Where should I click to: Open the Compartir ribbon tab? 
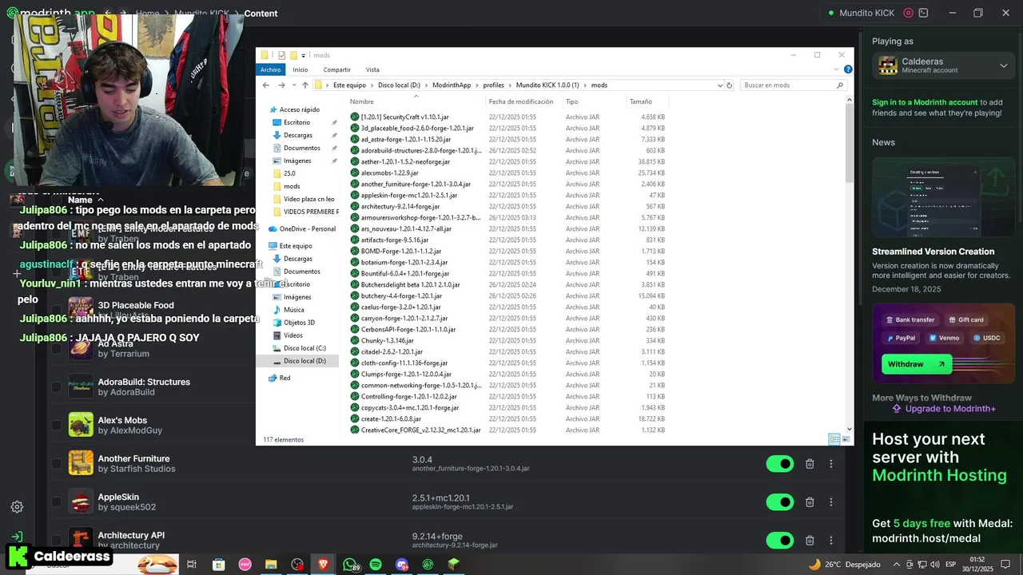click(x=337, y=69)
